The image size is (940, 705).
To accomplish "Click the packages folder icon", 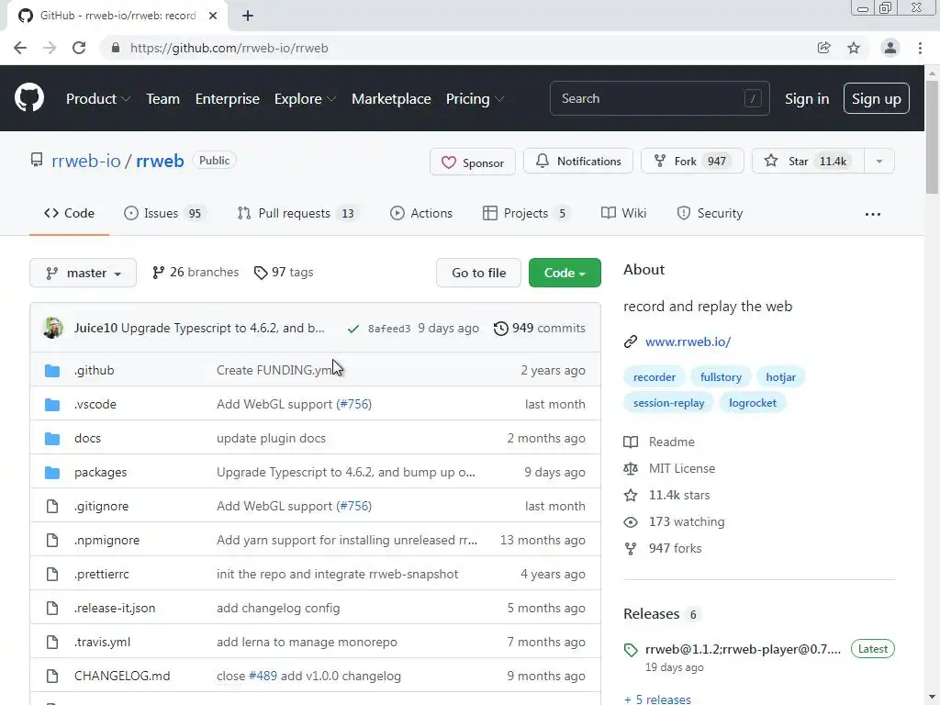I will click(52, 473).
